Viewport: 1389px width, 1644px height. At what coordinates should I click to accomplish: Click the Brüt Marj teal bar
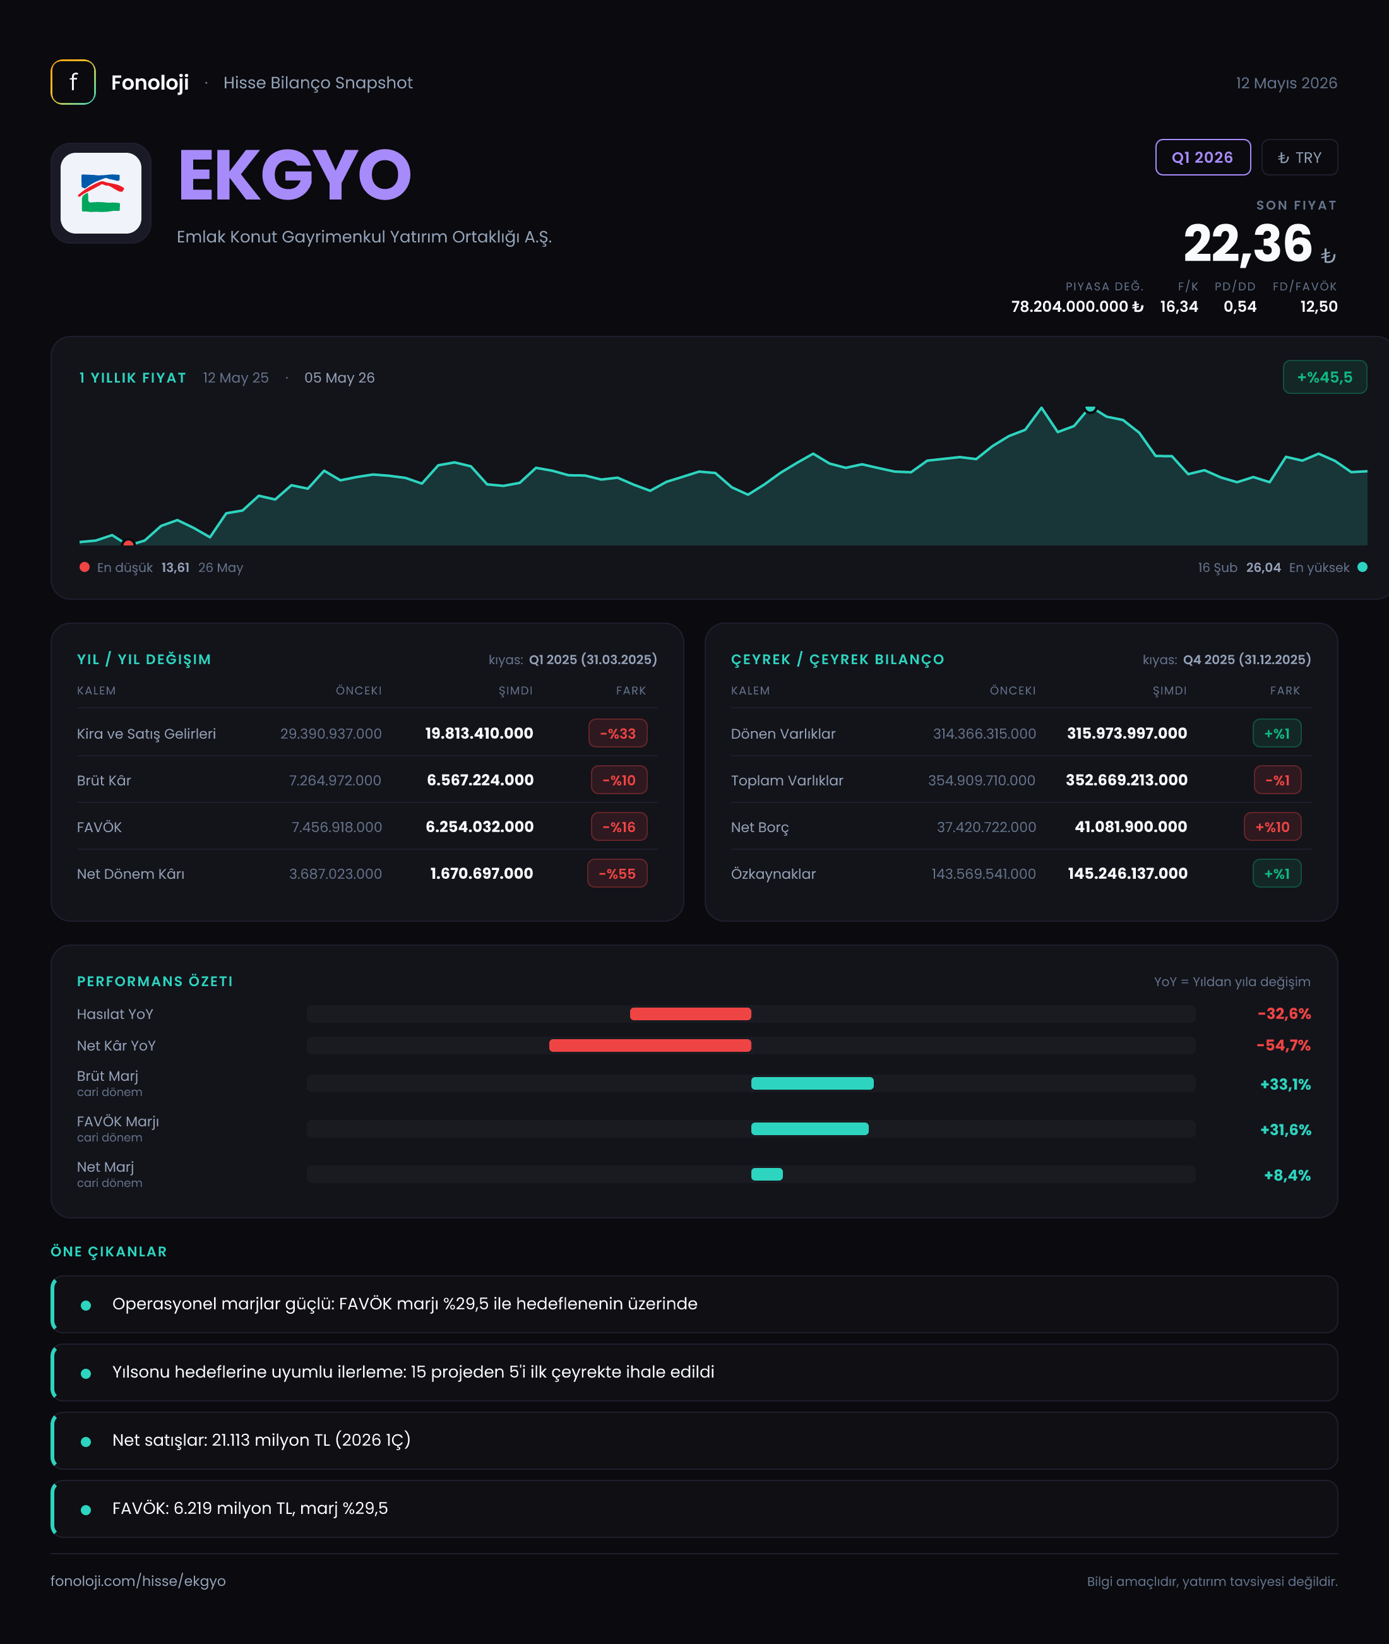[813, 1083]
